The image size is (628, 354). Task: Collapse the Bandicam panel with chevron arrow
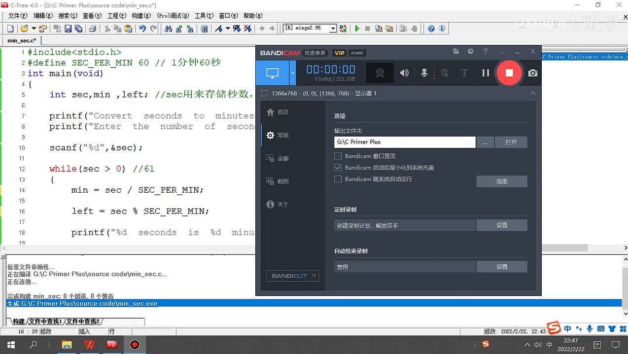[533, 93]
